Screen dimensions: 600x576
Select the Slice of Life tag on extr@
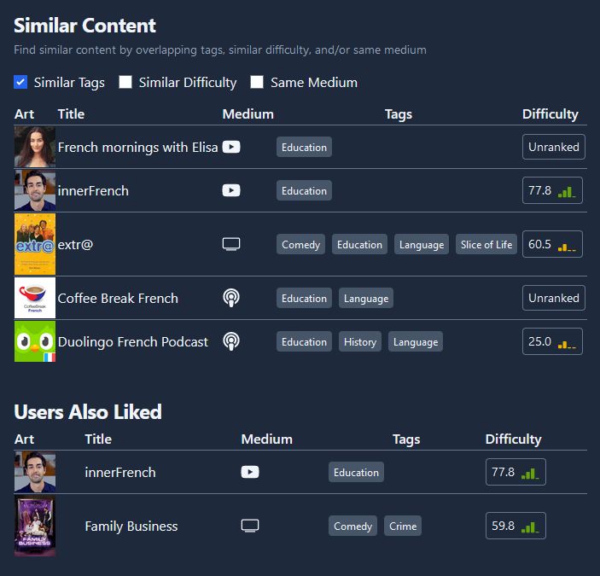[486, 244]
